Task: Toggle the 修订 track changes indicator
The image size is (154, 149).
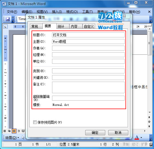Action: click(x=135, y=145)
